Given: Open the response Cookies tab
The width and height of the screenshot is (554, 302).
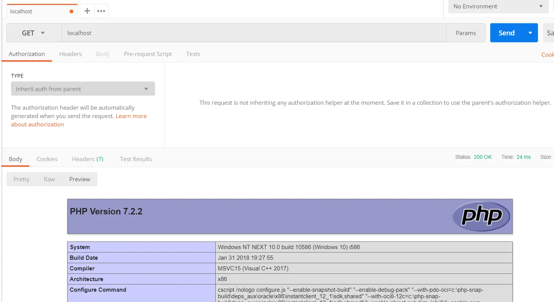Looking at the screenshot, I should tap(47, 159).
